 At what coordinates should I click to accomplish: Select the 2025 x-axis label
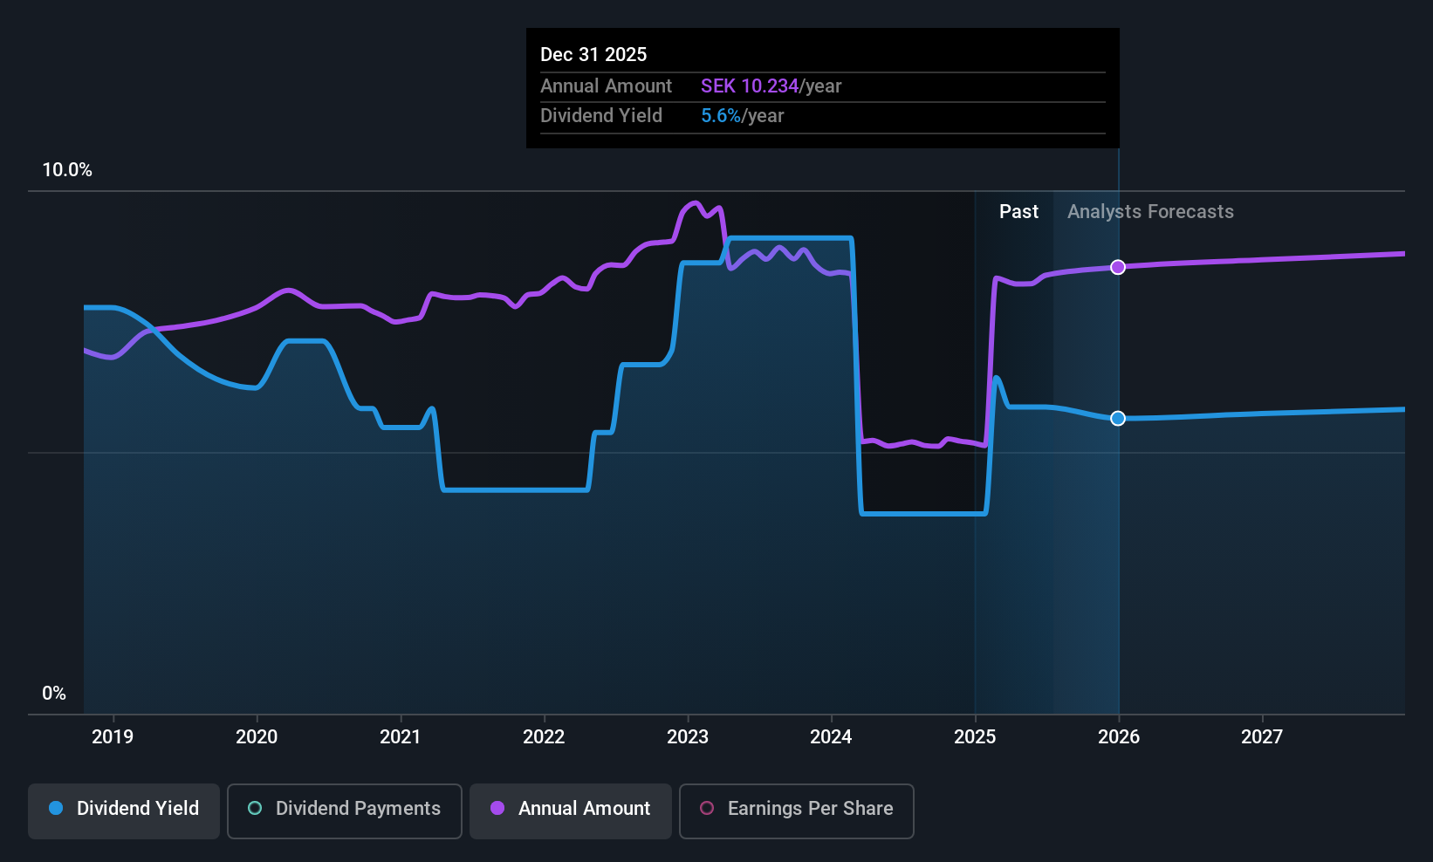(975, 737)
